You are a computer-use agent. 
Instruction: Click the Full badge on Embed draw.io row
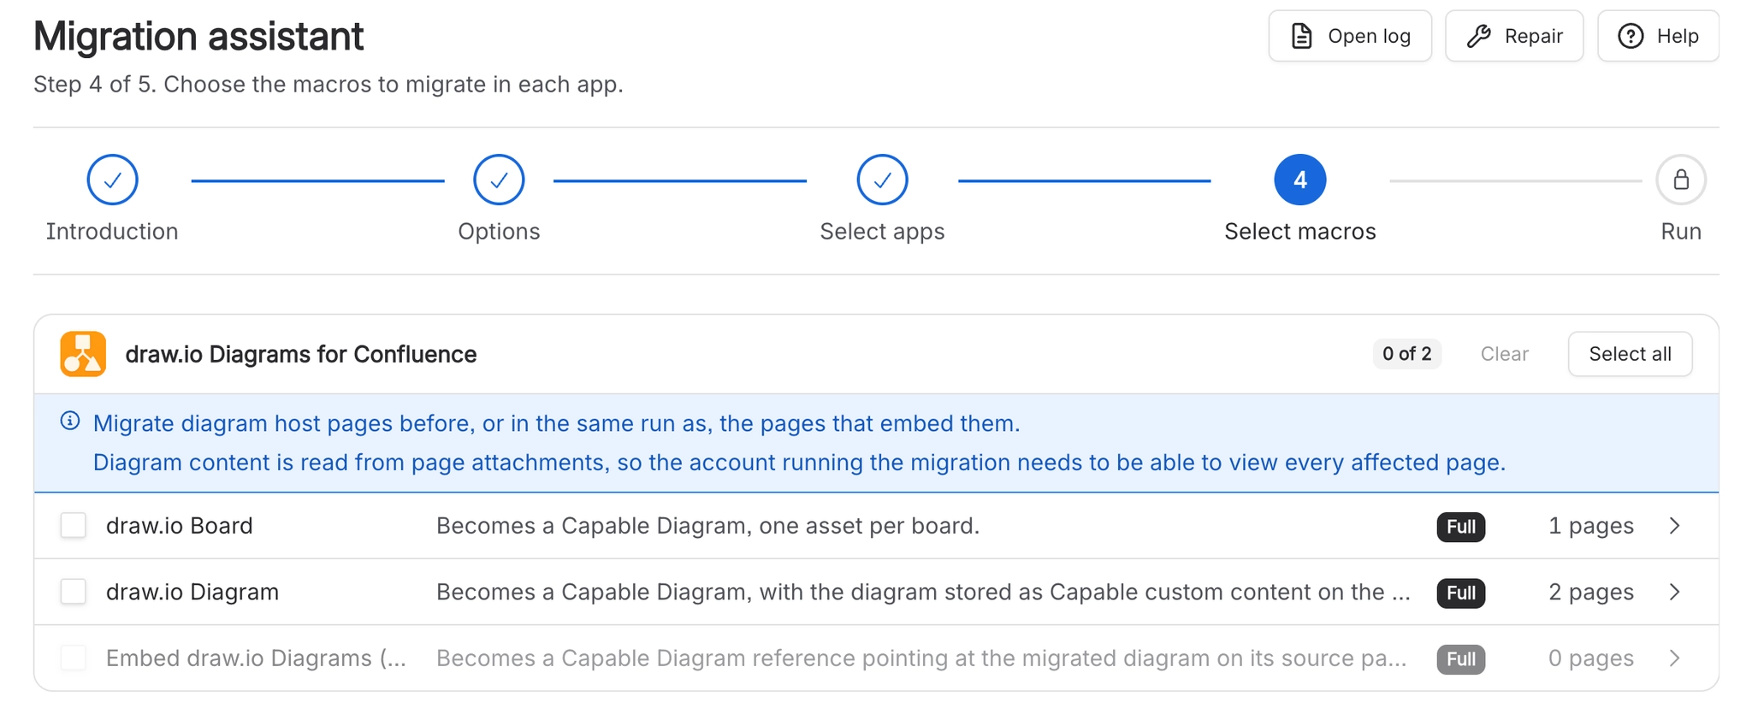(1461, 659)
